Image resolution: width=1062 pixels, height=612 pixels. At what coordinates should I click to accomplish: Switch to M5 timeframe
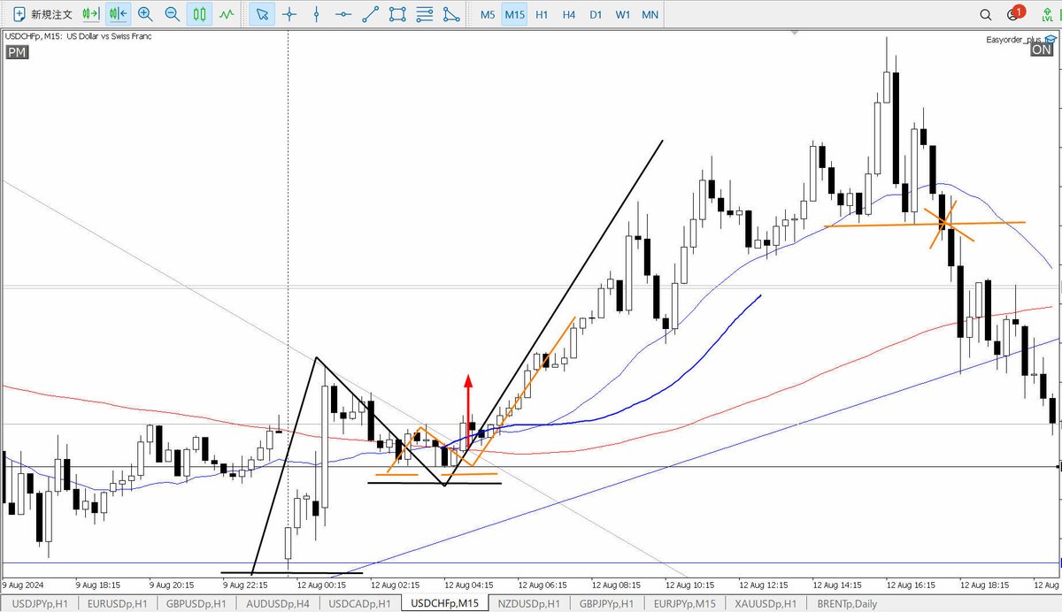pos(488,15)
